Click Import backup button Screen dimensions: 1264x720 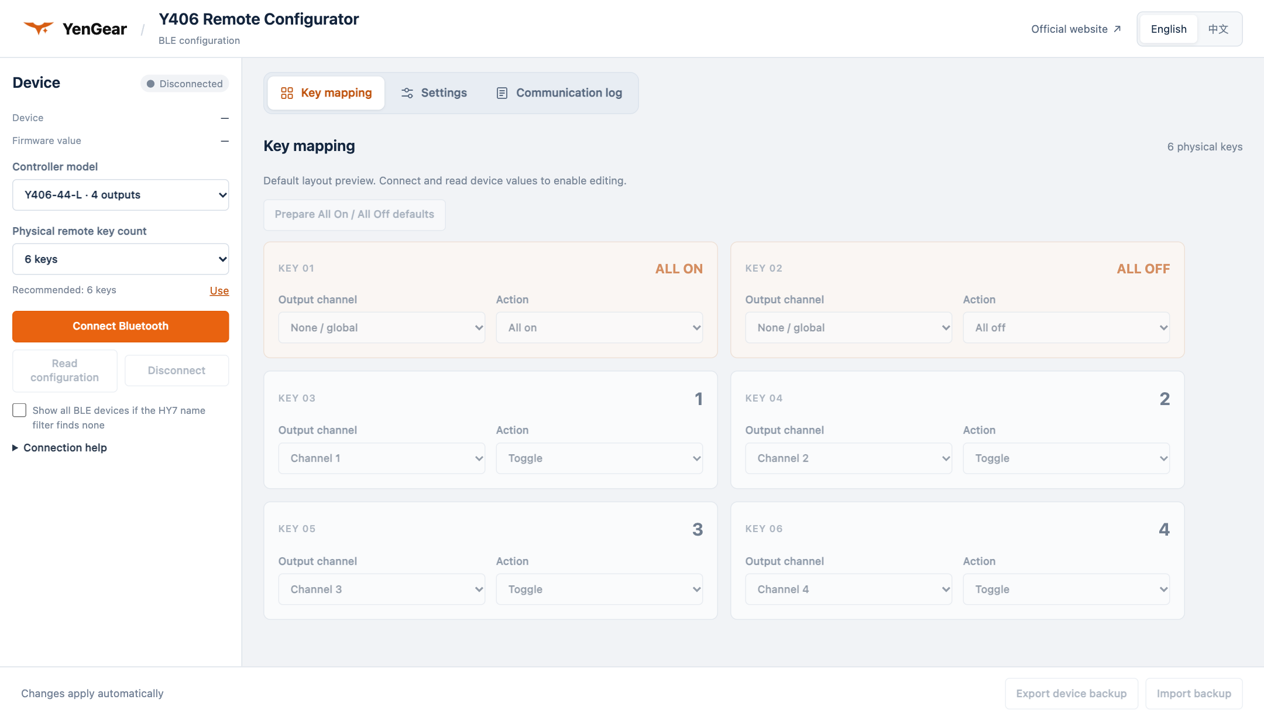click(1194, 694)
